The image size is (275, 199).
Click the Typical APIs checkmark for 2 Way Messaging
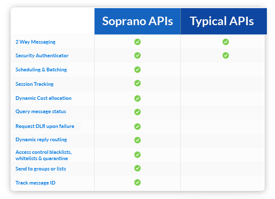[x=226, y=42]
